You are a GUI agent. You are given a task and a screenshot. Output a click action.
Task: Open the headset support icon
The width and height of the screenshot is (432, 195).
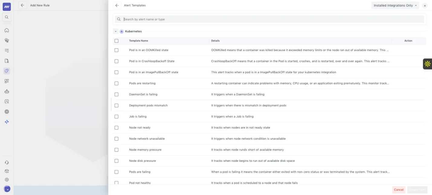(7, 162)
